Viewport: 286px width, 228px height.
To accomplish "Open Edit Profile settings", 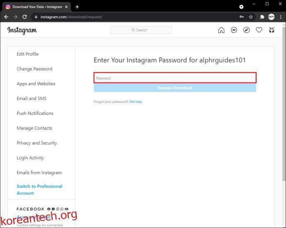I will click(27, 54).
